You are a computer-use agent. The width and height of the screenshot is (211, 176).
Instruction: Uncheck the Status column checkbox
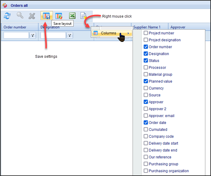[146, 61]
